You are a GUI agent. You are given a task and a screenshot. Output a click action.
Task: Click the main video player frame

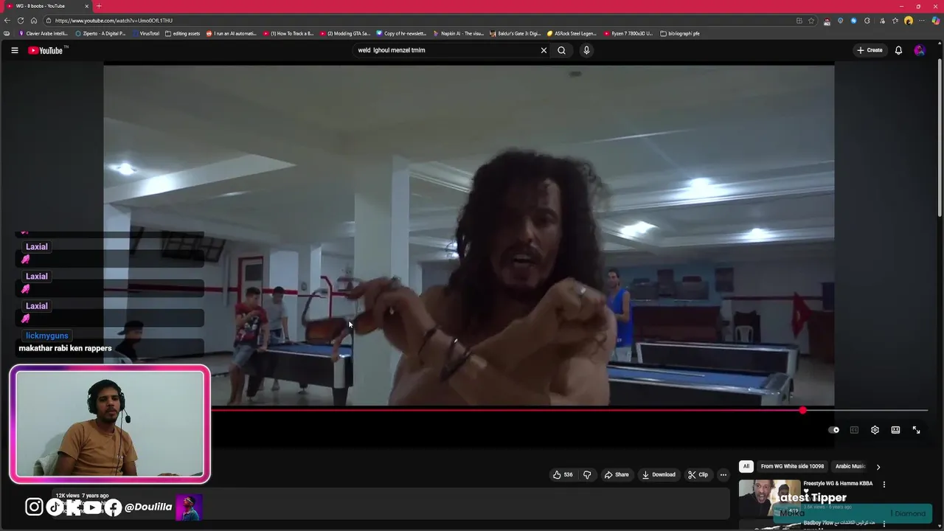469,235
